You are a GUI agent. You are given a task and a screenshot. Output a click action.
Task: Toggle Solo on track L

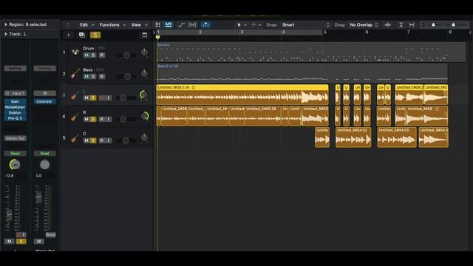coord(93,98)
